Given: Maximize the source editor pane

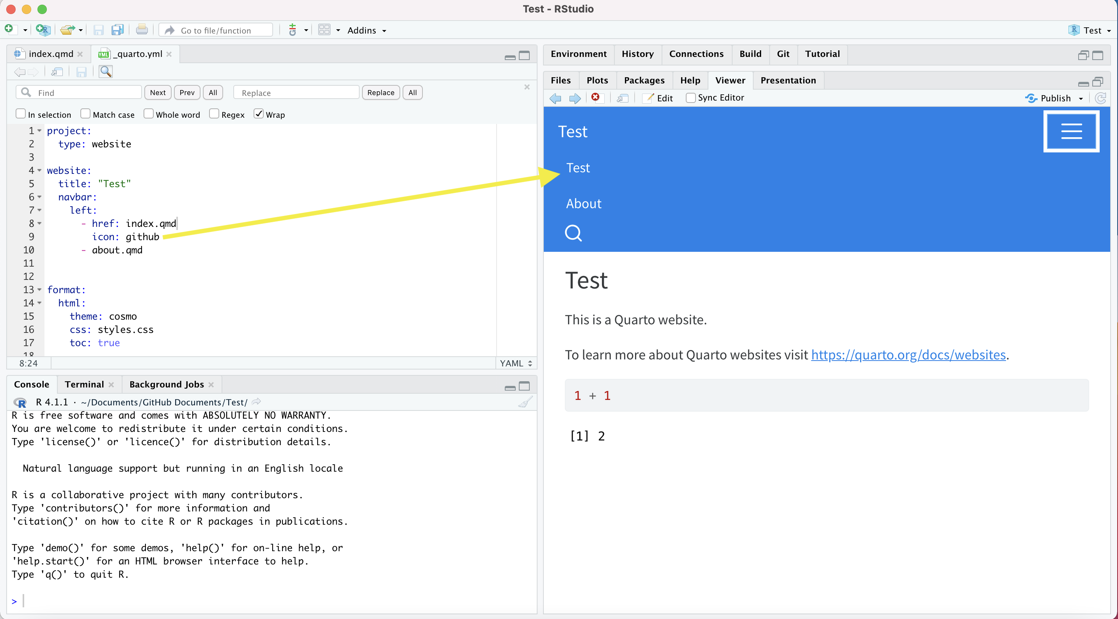Looking at the screenshot, I should 524,55.
